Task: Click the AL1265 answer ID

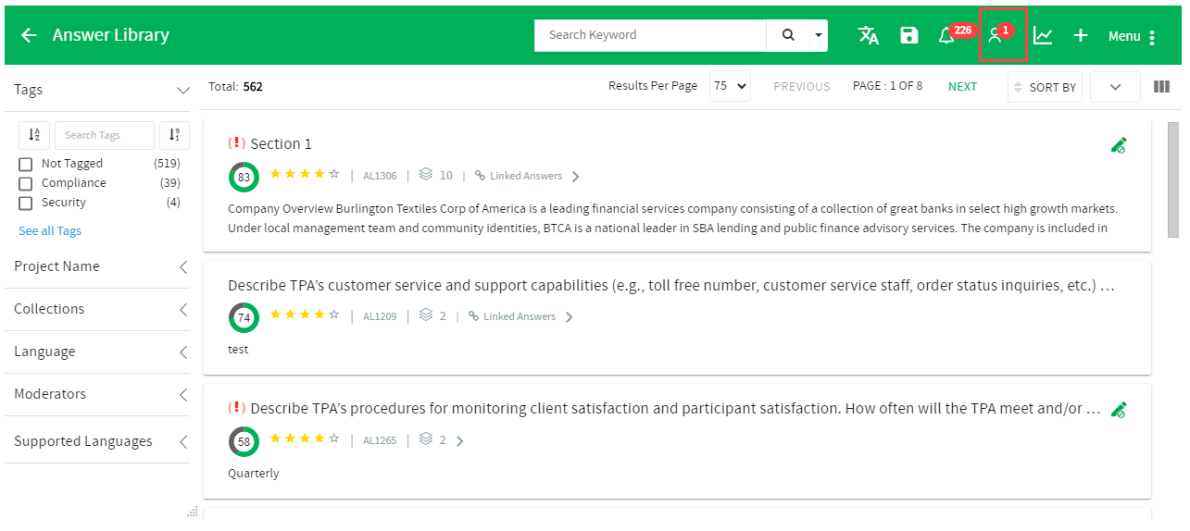Action: [380, 440]
